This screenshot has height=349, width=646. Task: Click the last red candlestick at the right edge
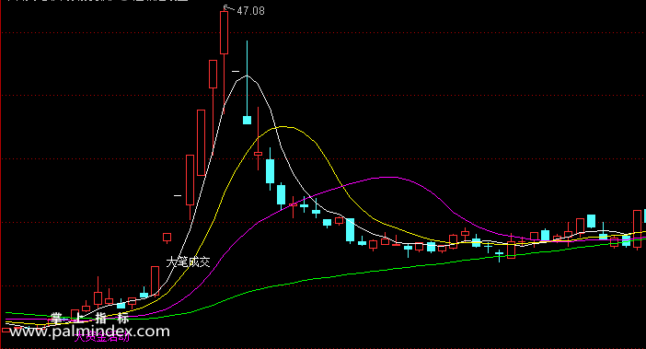(637, 228)
